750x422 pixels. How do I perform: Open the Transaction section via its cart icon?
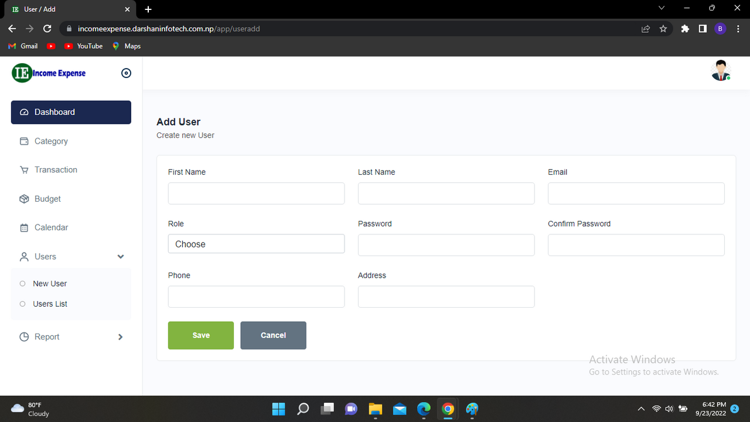(23, 169)
